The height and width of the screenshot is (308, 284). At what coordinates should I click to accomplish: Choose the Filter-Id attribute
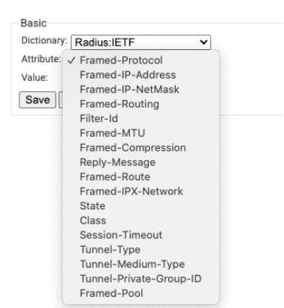click(x=141, y=119)
